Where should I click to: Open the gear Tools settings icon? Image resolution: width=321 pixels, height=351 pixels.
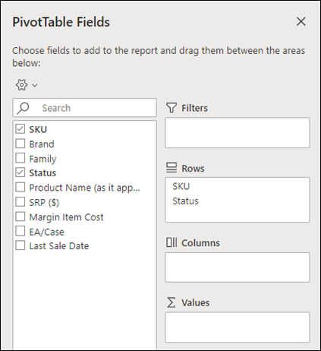click(22, 85)
